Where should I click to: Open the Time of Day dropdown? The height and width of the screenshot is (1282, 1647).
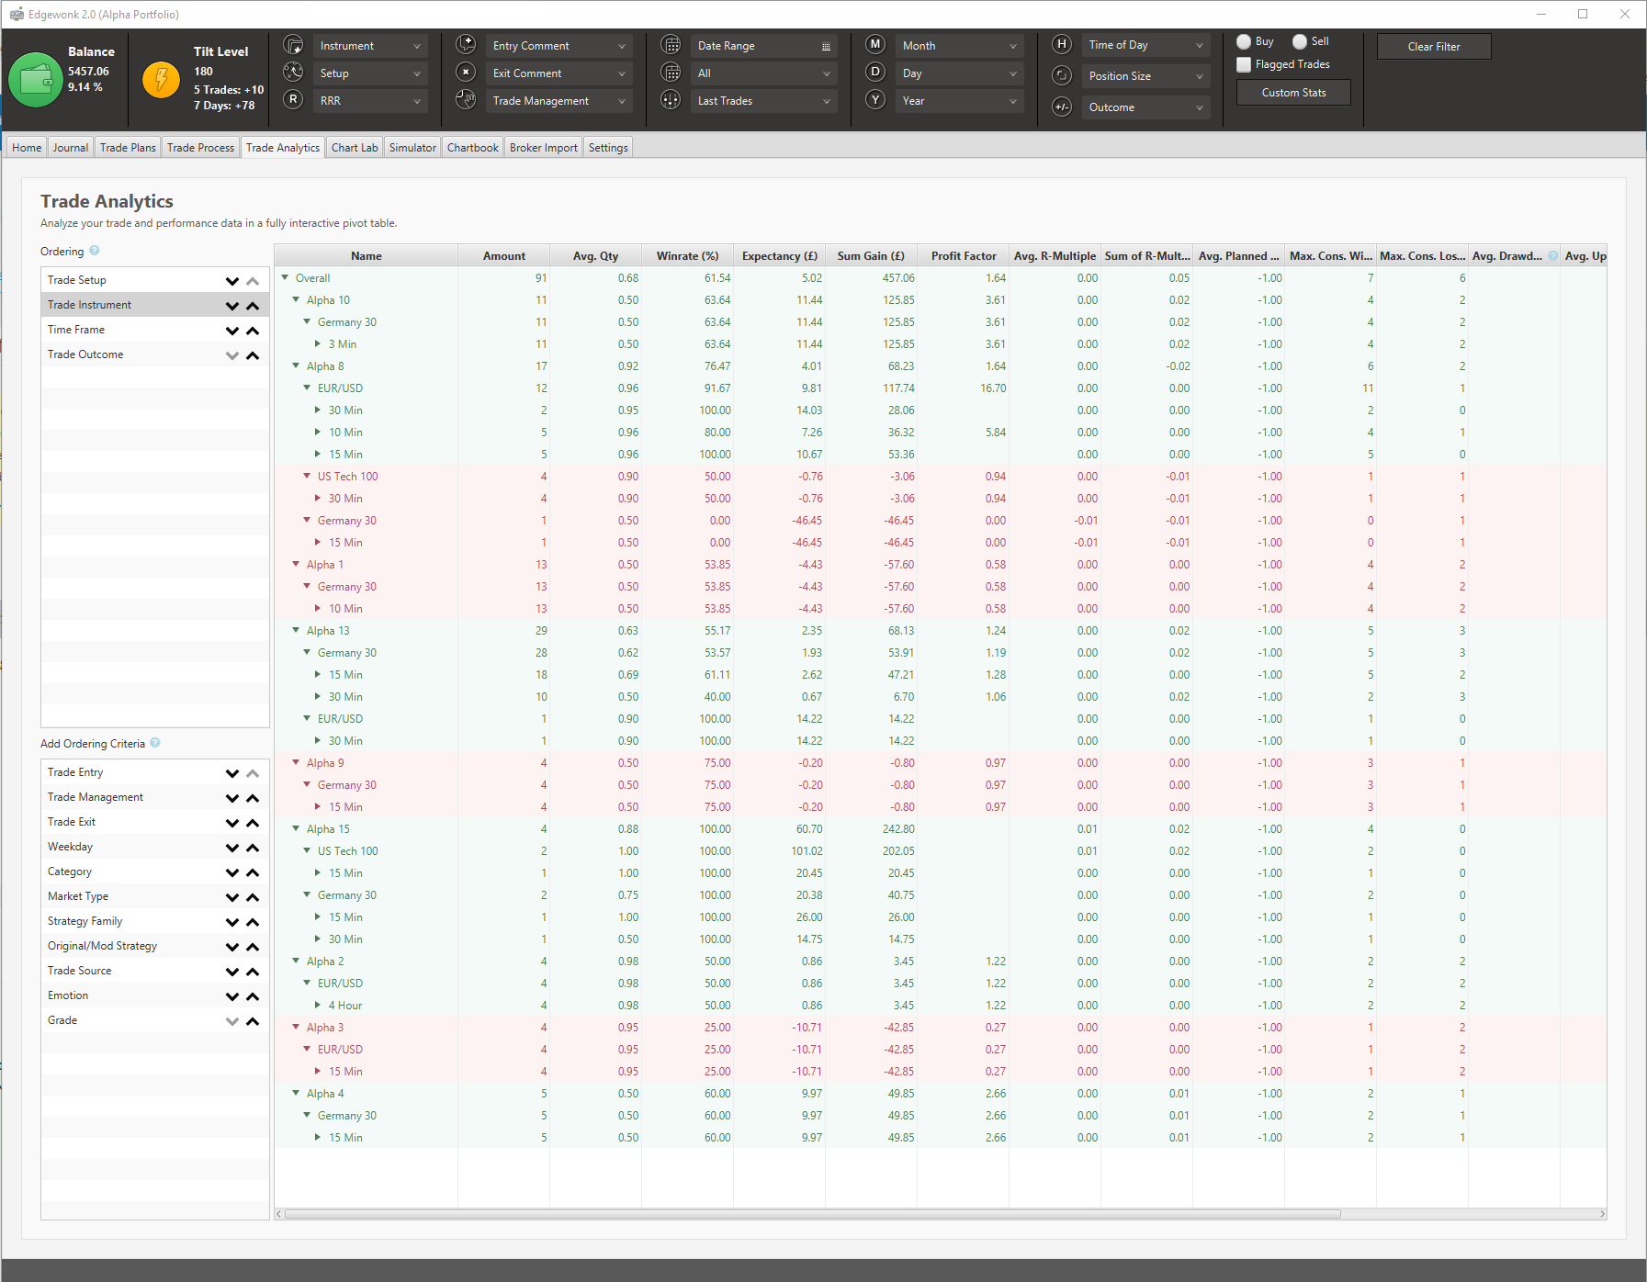tap(1146, 45)
